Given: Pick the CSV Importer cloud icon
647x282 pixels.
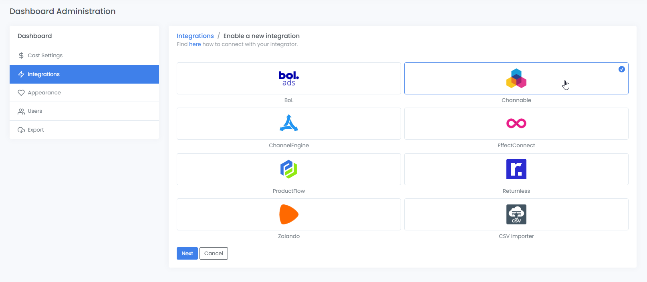Looking at the screenshot, I should click(x=516, y=214).
